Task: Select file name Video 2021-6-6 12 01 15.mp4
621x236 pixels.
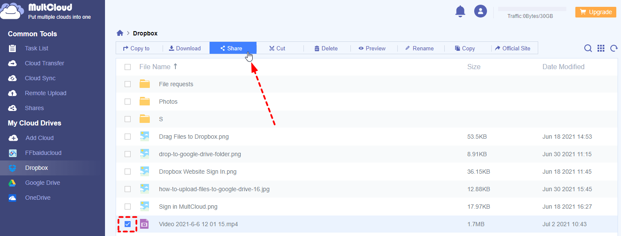Action: click(198, 224)
